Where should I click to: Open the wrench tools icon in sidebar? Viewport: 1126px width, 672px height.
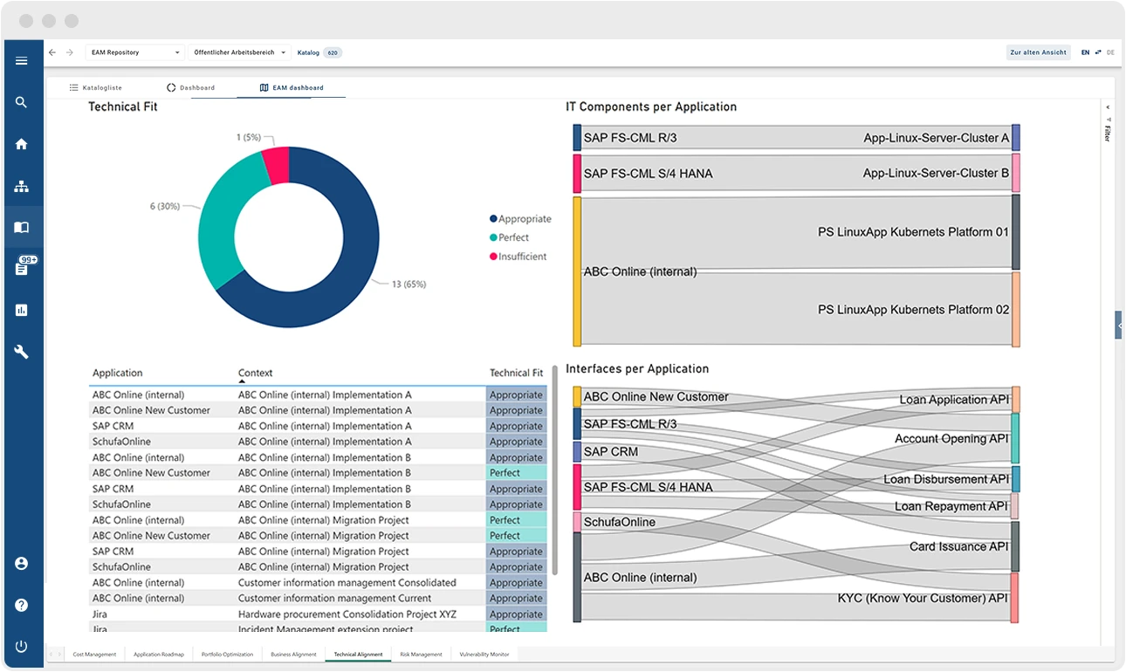22,352
